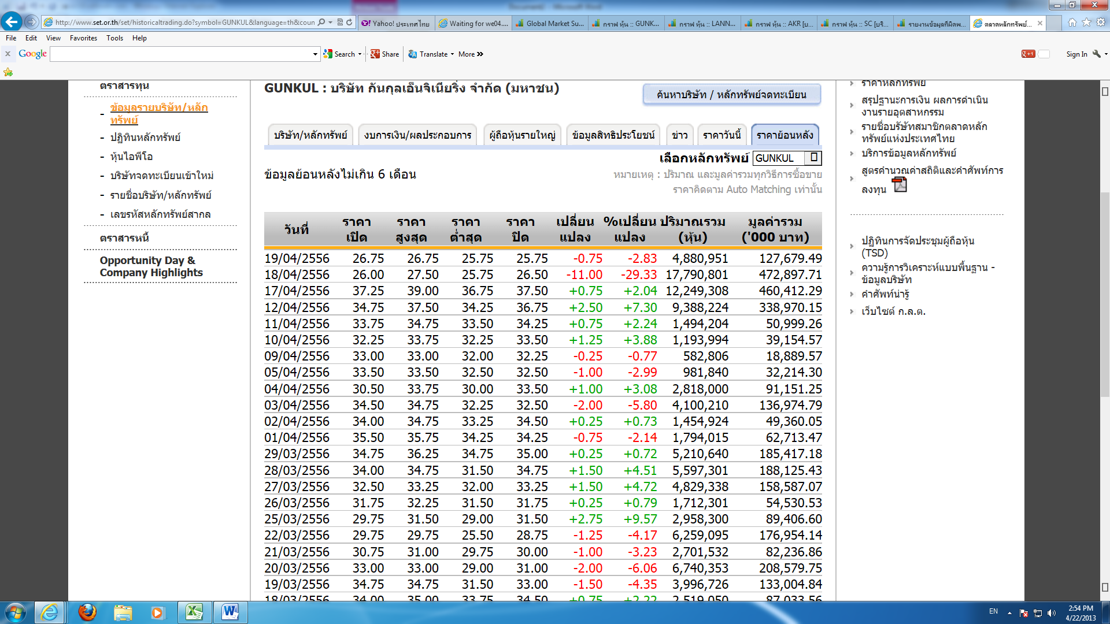Viewport: 1110px width, 624px height.
Task: Click the Add to Favorites bar star
Action: 8,72
